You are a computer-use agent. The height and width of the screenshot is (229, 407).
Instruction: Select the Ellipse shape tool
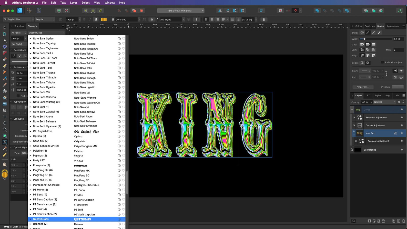5,123
